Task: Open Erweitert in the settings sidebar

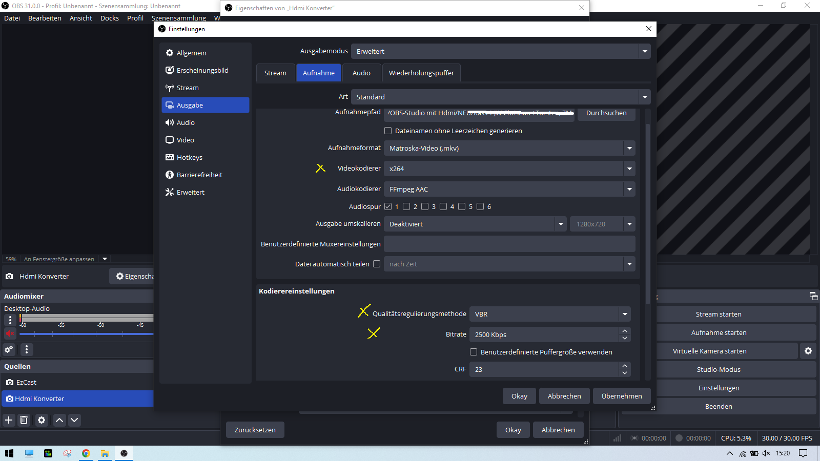Action: pyautogui.click(x=206, y=192)
